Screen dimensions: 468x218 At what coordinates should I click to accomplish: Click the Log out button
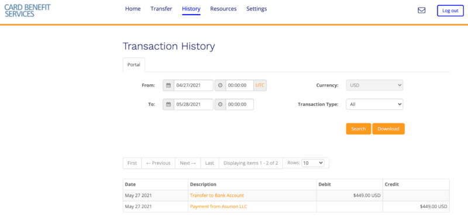tap(450, 11)
